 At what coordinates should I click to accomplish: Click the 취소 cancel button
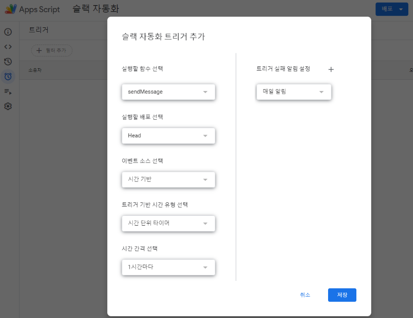(305, 295)
